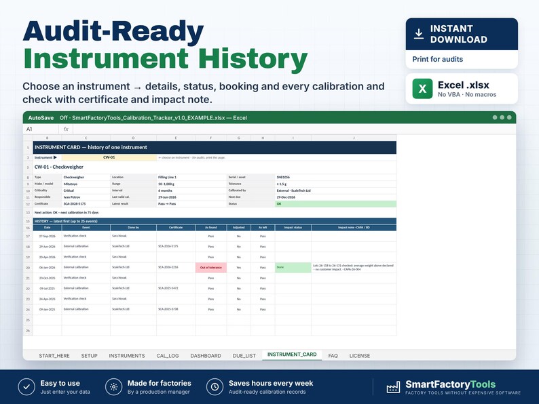Click the CW-01 - Checkweigher heading

(x=59, y=167)
